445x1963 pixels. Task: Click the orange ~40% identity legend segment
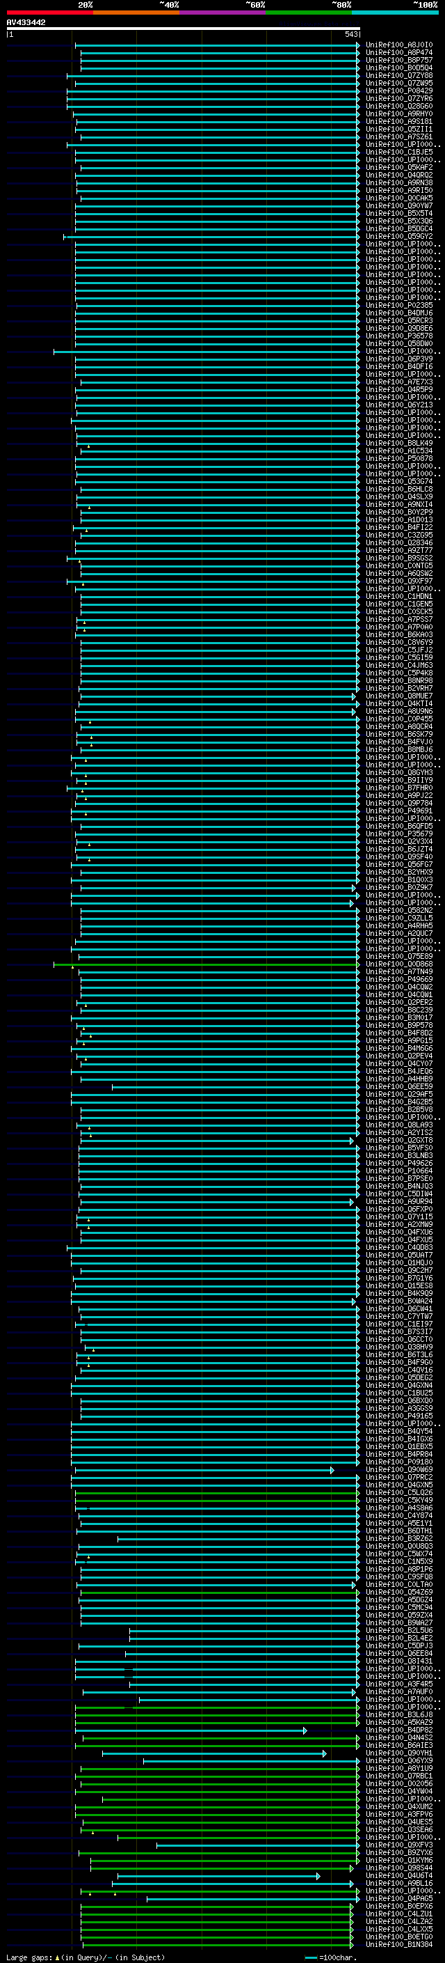pos(136,13)
